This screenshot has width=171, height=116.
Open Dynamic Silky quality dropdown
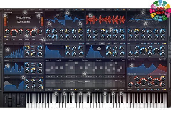coord(39,13)
